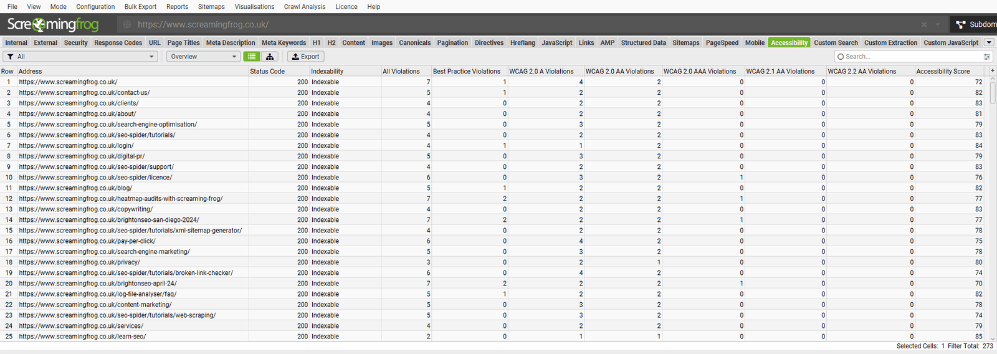Expand the All filter dropdown
997x354 pixels.
81,57
